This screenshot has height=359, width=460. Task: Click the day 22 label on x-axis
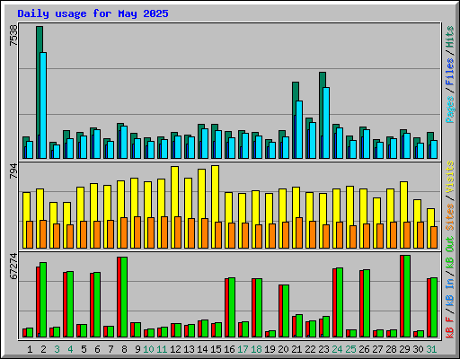(310, 349)
